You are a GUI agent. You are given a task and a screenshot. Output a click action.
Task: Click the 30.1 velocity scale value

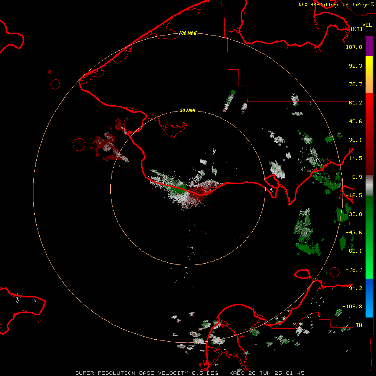(356, 140)
